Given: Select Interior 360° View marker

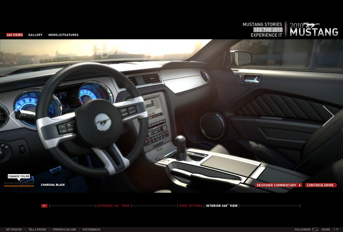Looking at the screenshot, I should coord(222,206).
